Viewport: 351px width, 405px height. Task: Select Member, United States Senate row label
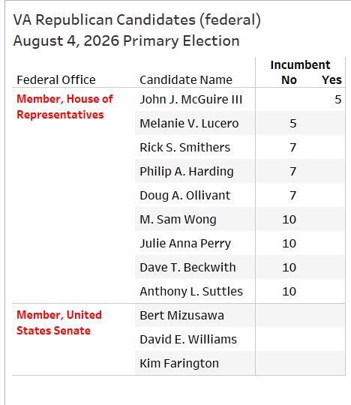point(59,322)
